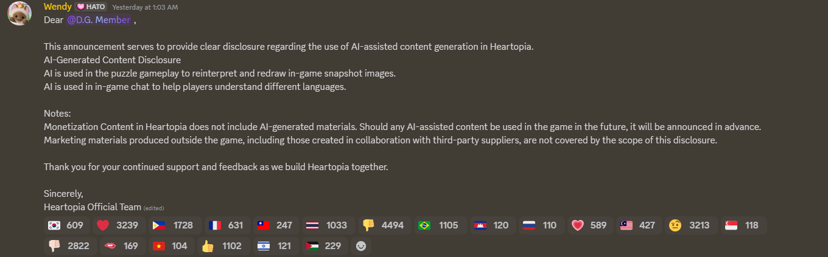828x257 pixels.
Task: Click Wendy's avatar picture
Action: pyautogui.click(x=19, y=13)
